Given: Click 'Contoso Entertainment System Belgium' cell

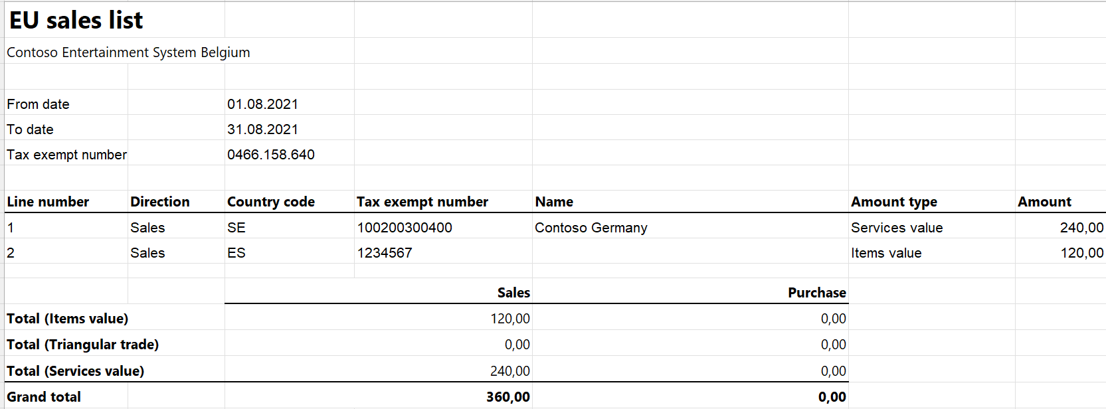Looking at the screenshot, I should pyautogui.click(x=128, y=52).
